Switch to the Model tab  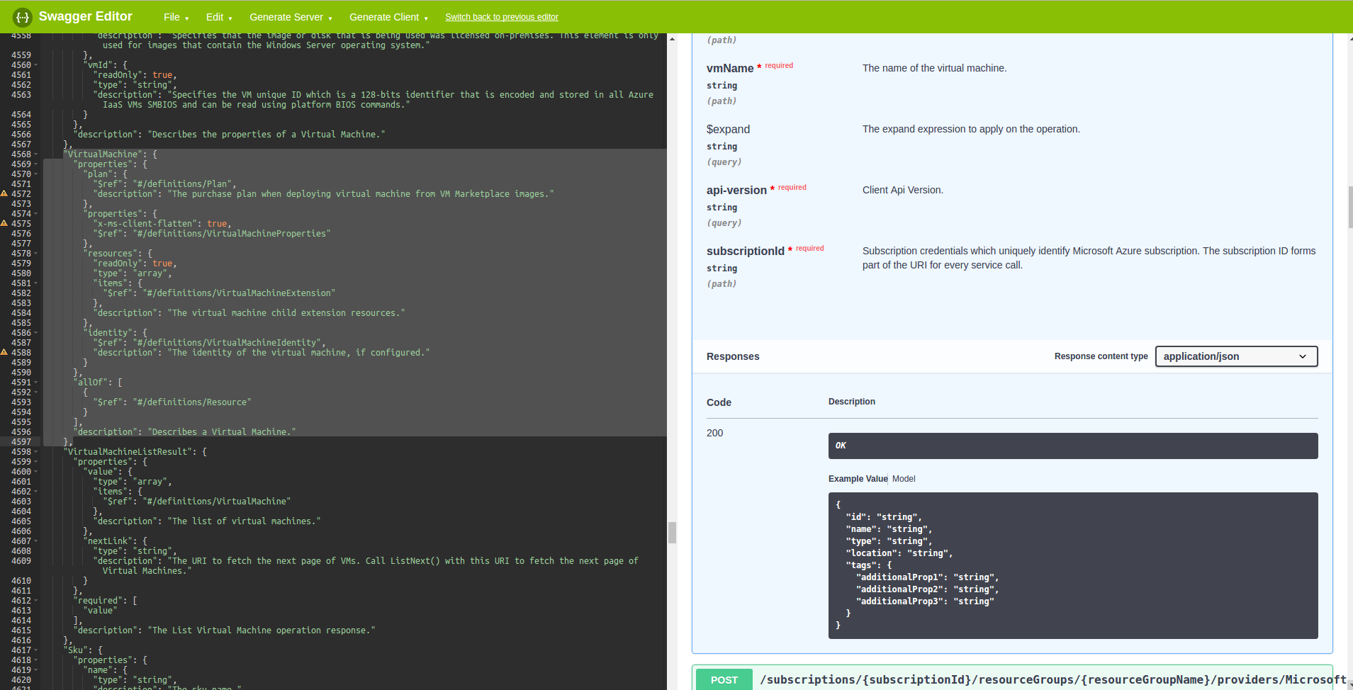pyautogui.click(x=904, y=478)
